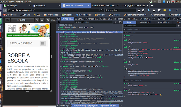
Task: Click the warning icon on webkit-text-size-adjust
Action: [161, 95]
